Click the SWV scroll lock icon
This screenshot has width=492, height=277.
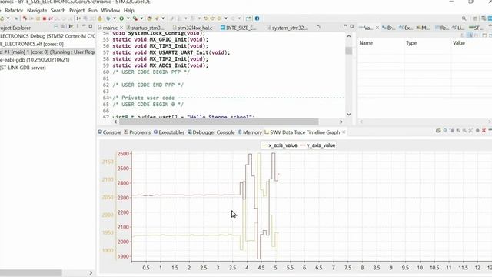(451, 131)
